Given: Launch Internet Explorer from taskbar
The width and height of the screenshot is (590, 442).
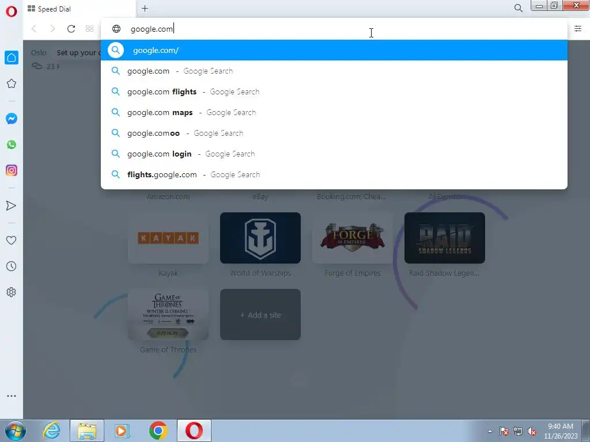Looking at the screenshot, I should pyautogui.click(x=51, y=430).
